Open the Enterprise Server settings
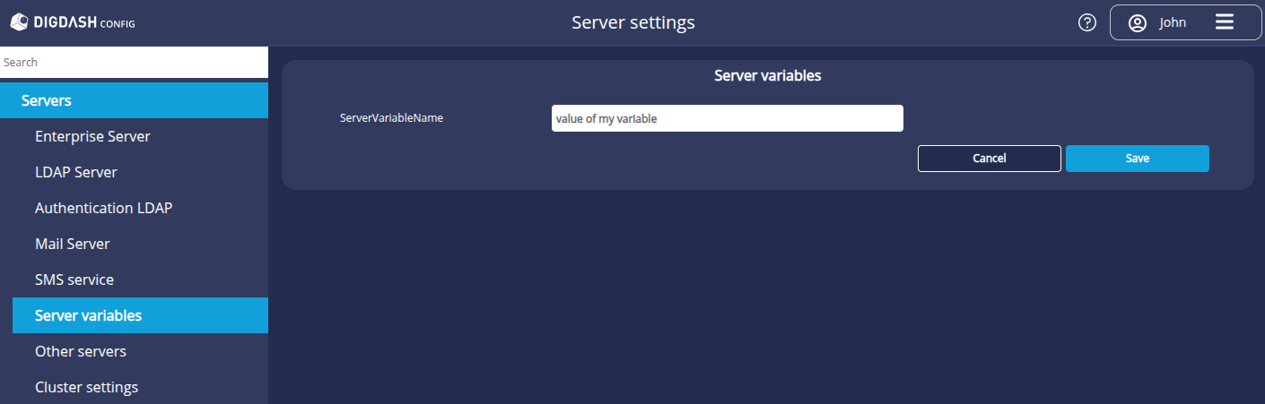The width and height of the screenshot is (1265, 404). pyautogui.click(x=92, y=136)
